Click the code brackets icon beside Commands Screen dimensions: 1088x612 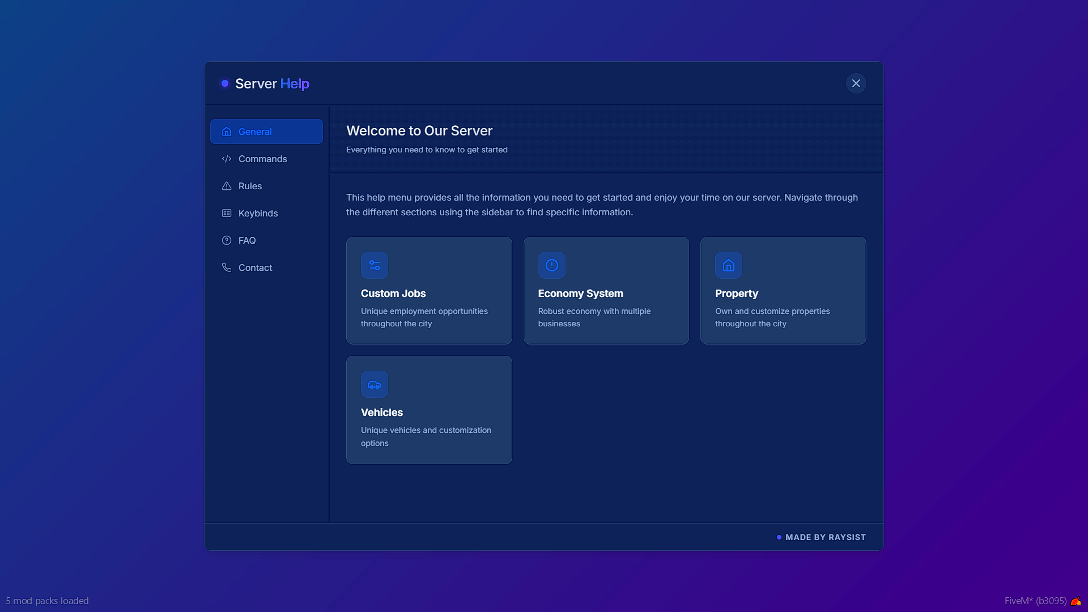(227, 159)
